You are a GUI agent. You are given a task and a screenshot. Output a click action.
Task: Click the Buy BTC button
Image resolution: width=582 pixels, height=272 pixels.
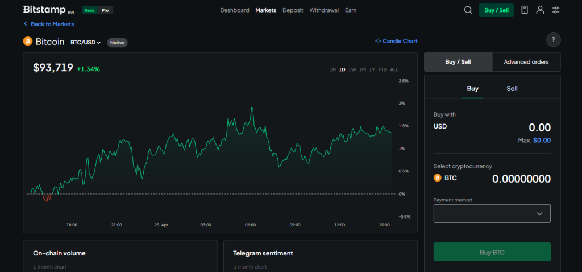(x=492, y=252)
